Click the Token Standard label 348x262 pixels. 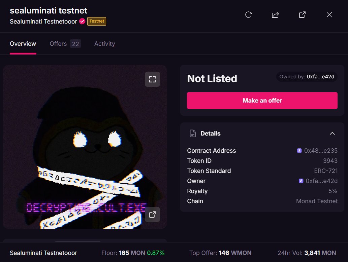tap(209, 171)
